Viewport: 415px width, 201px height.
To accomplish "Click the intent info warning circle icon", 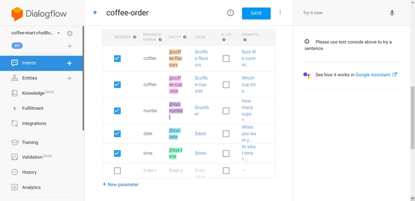I will click(x=230, y=12).
